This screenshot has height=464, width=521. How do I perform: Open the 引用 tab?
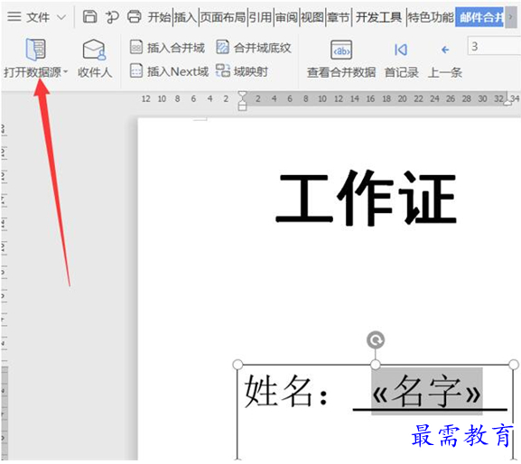tap(260, 16)
